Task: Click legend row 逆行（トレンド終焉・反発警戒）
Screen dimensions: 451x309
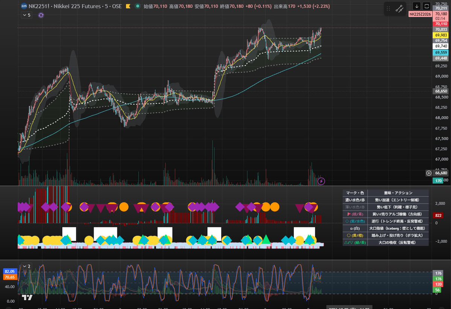Action: pos(398,221)
